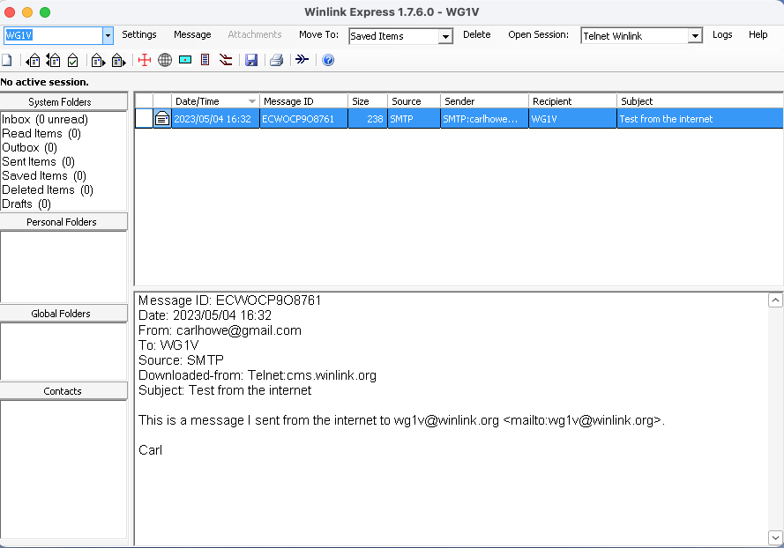Viewport: 784px width, 548px height.
Task: Click Open Session button
Action: click(538, 35)
